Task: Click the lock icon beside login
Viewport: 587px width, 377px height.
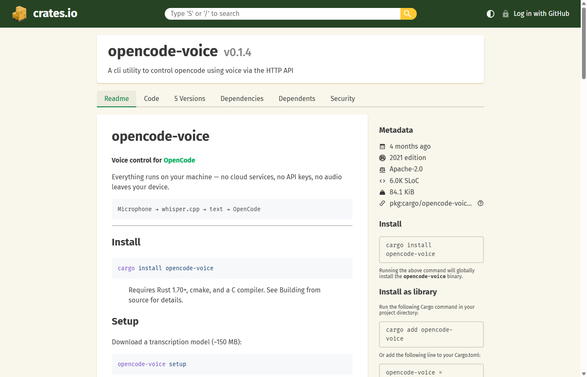Action: [506, 14]
